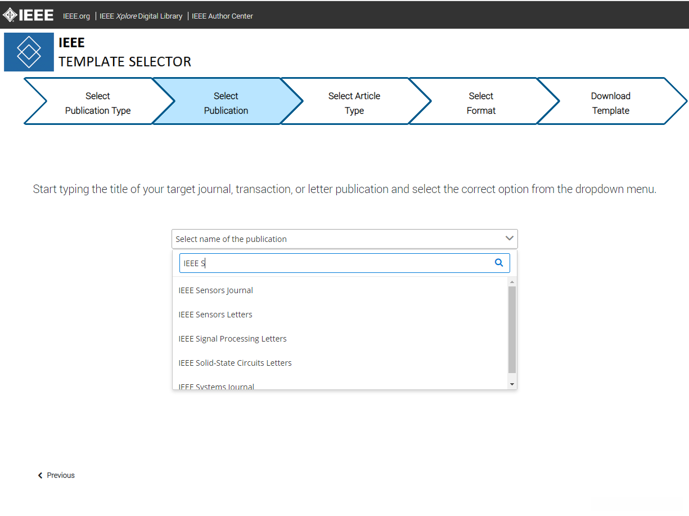Visit IEEE Xplore Digital Library link
Viewport: 689px width, 516px height.
(x=141, y=16)
